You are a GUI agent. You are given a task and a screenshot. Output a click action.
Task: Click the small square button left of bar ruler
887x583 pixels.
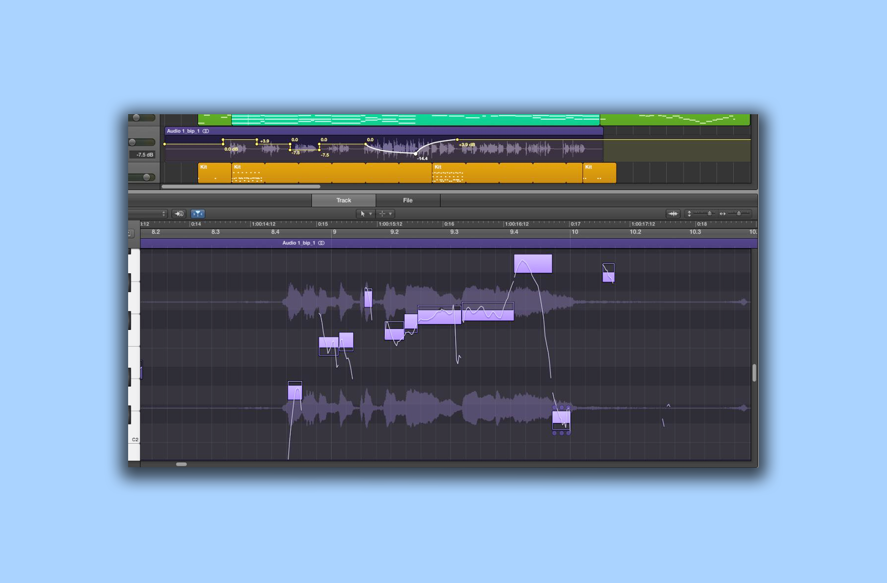pos(131,233)
